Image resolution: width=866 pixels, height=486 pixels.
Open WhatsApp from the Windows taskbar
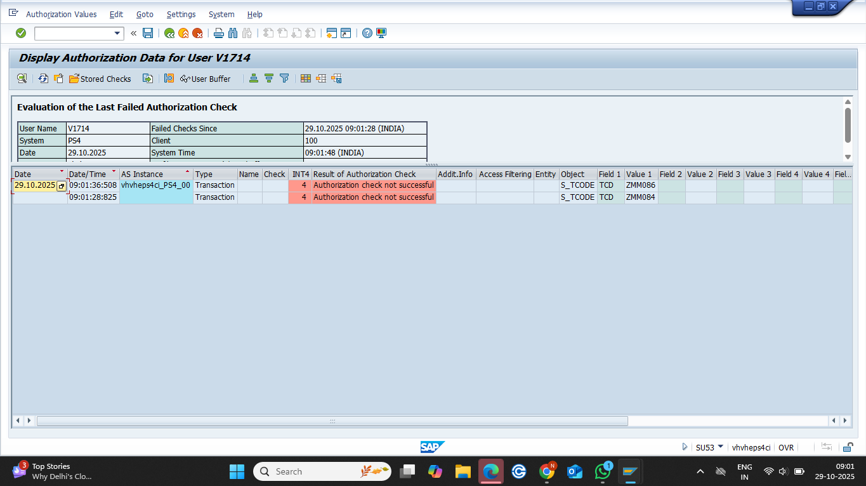[x=602, y=471]
